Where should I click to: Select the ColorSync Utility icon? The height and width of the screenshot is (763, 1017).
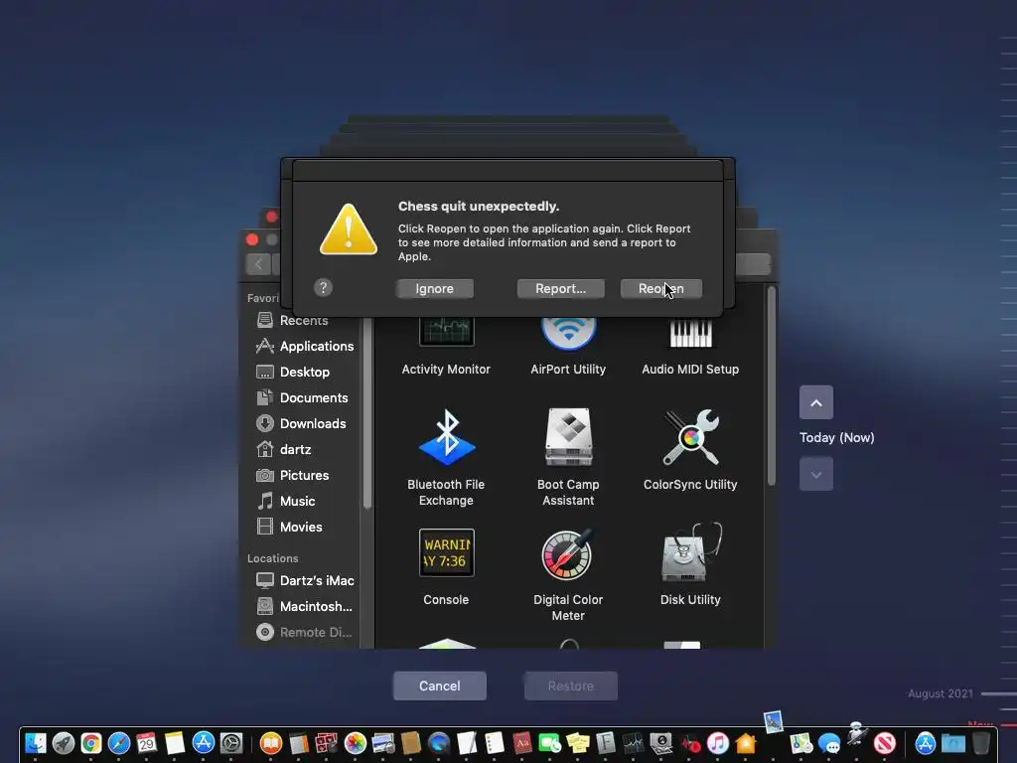coord(691,437)
